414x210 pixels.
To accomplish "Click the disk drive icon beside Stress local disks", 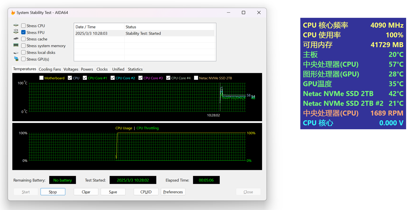I will [x=16, y=52].
